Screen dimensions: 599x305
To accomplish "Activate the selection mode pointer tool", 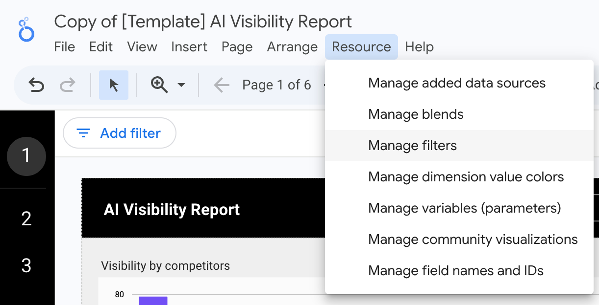I will [x=114, y=85].
